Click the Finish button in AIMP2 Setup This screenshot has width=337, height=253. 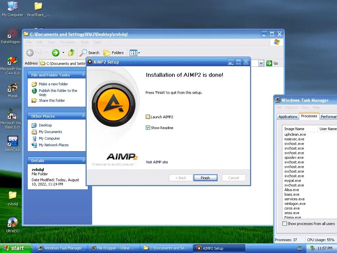pyautogui.click(x=205, y=178)
